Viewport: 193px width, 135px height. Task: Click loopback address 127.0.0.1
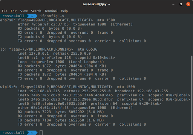[x=39, y=54]
